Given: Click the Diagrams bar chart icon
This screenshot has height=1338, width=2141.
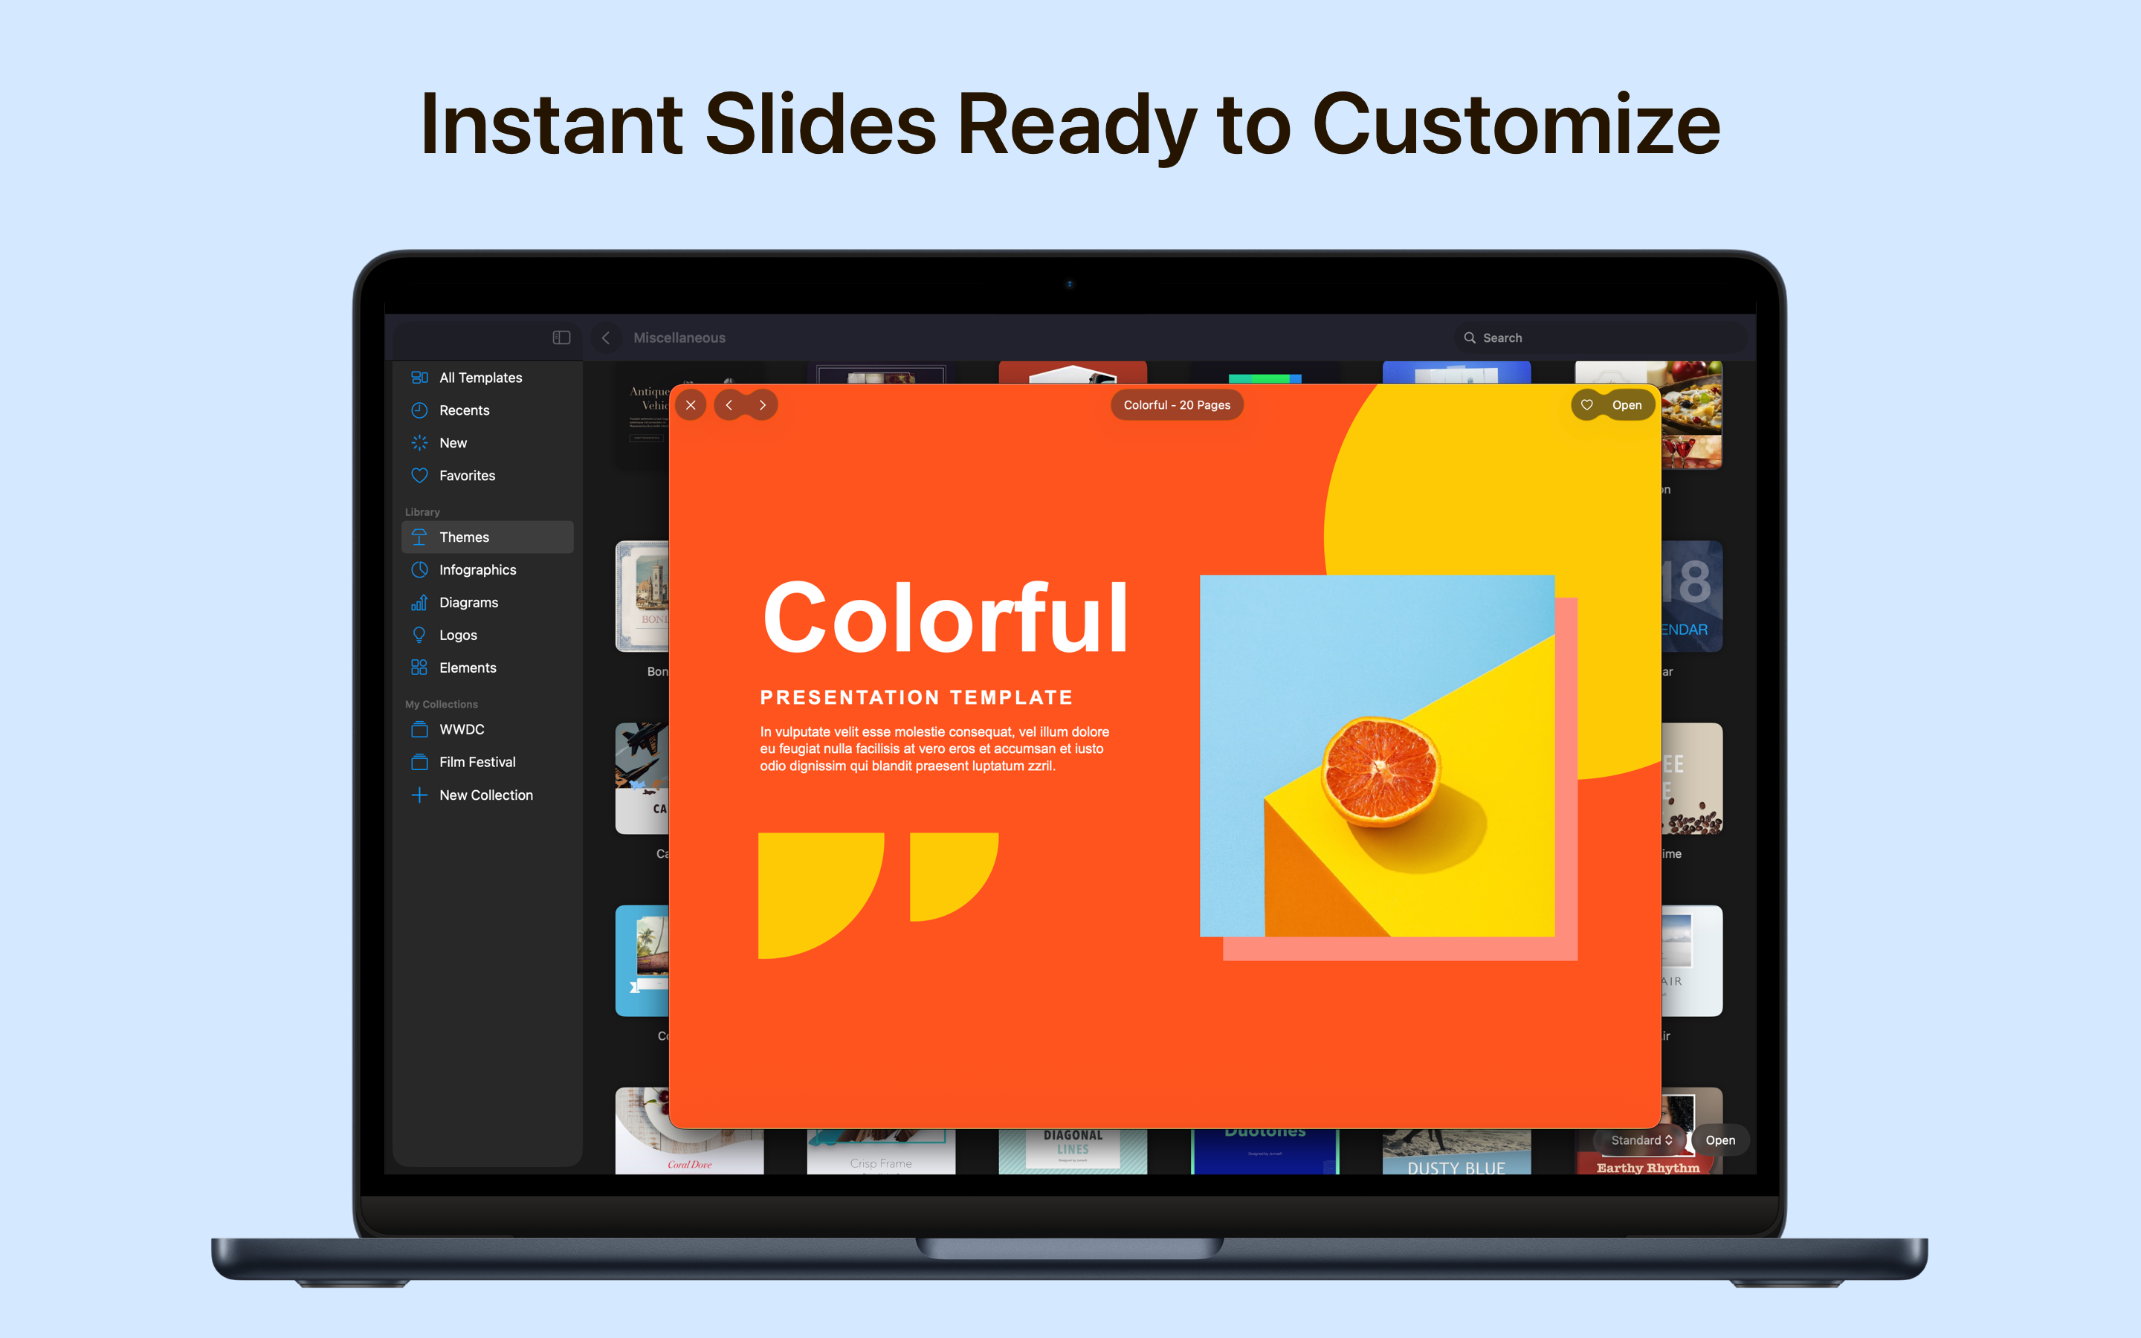Looking at the screenshot, I should pyautogui.click(x=419, y=603).
